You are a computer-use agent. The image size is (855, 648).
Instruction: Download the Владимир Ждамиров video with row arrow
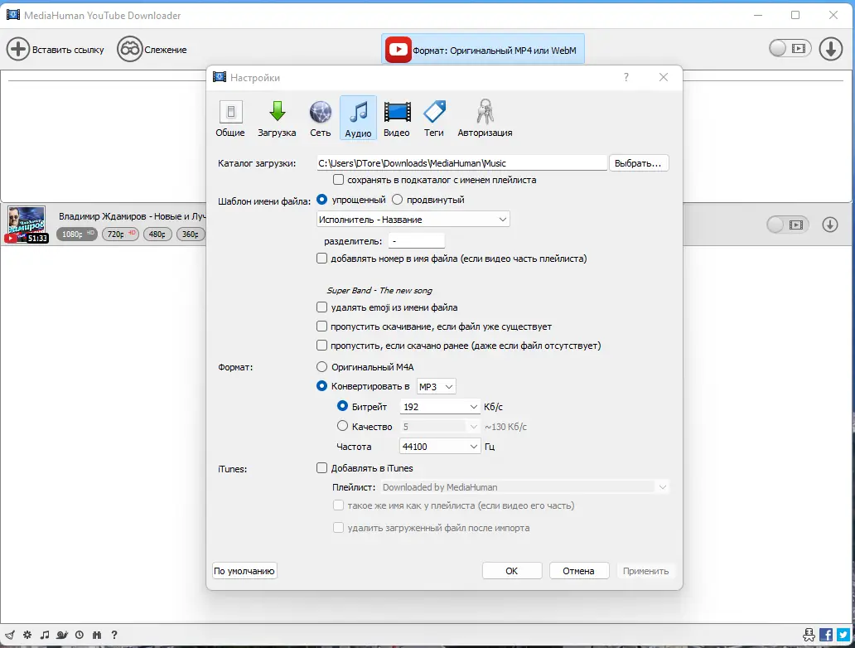830,225
